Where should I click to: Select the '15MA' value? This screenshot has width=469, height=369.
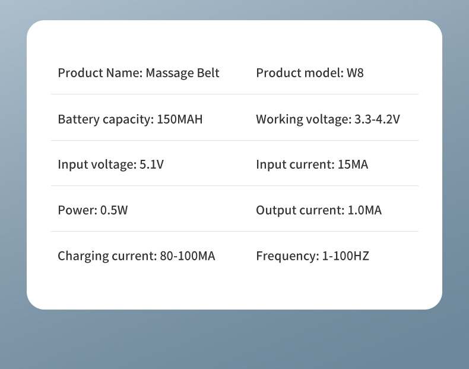coord(353,165)
